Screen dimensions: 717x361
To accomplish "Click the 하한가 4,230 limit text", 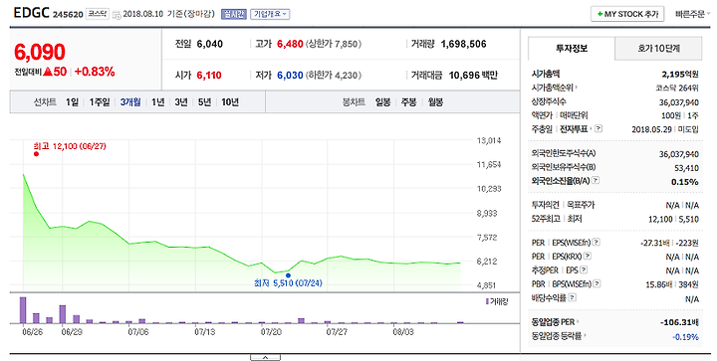I will (x=334, y=76).
